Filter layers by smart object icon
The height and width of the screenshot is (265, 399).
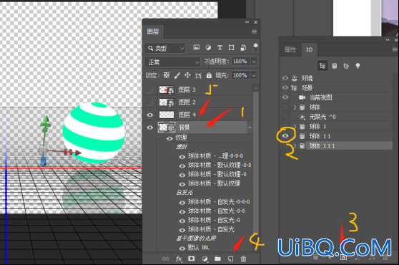point(243,48)
